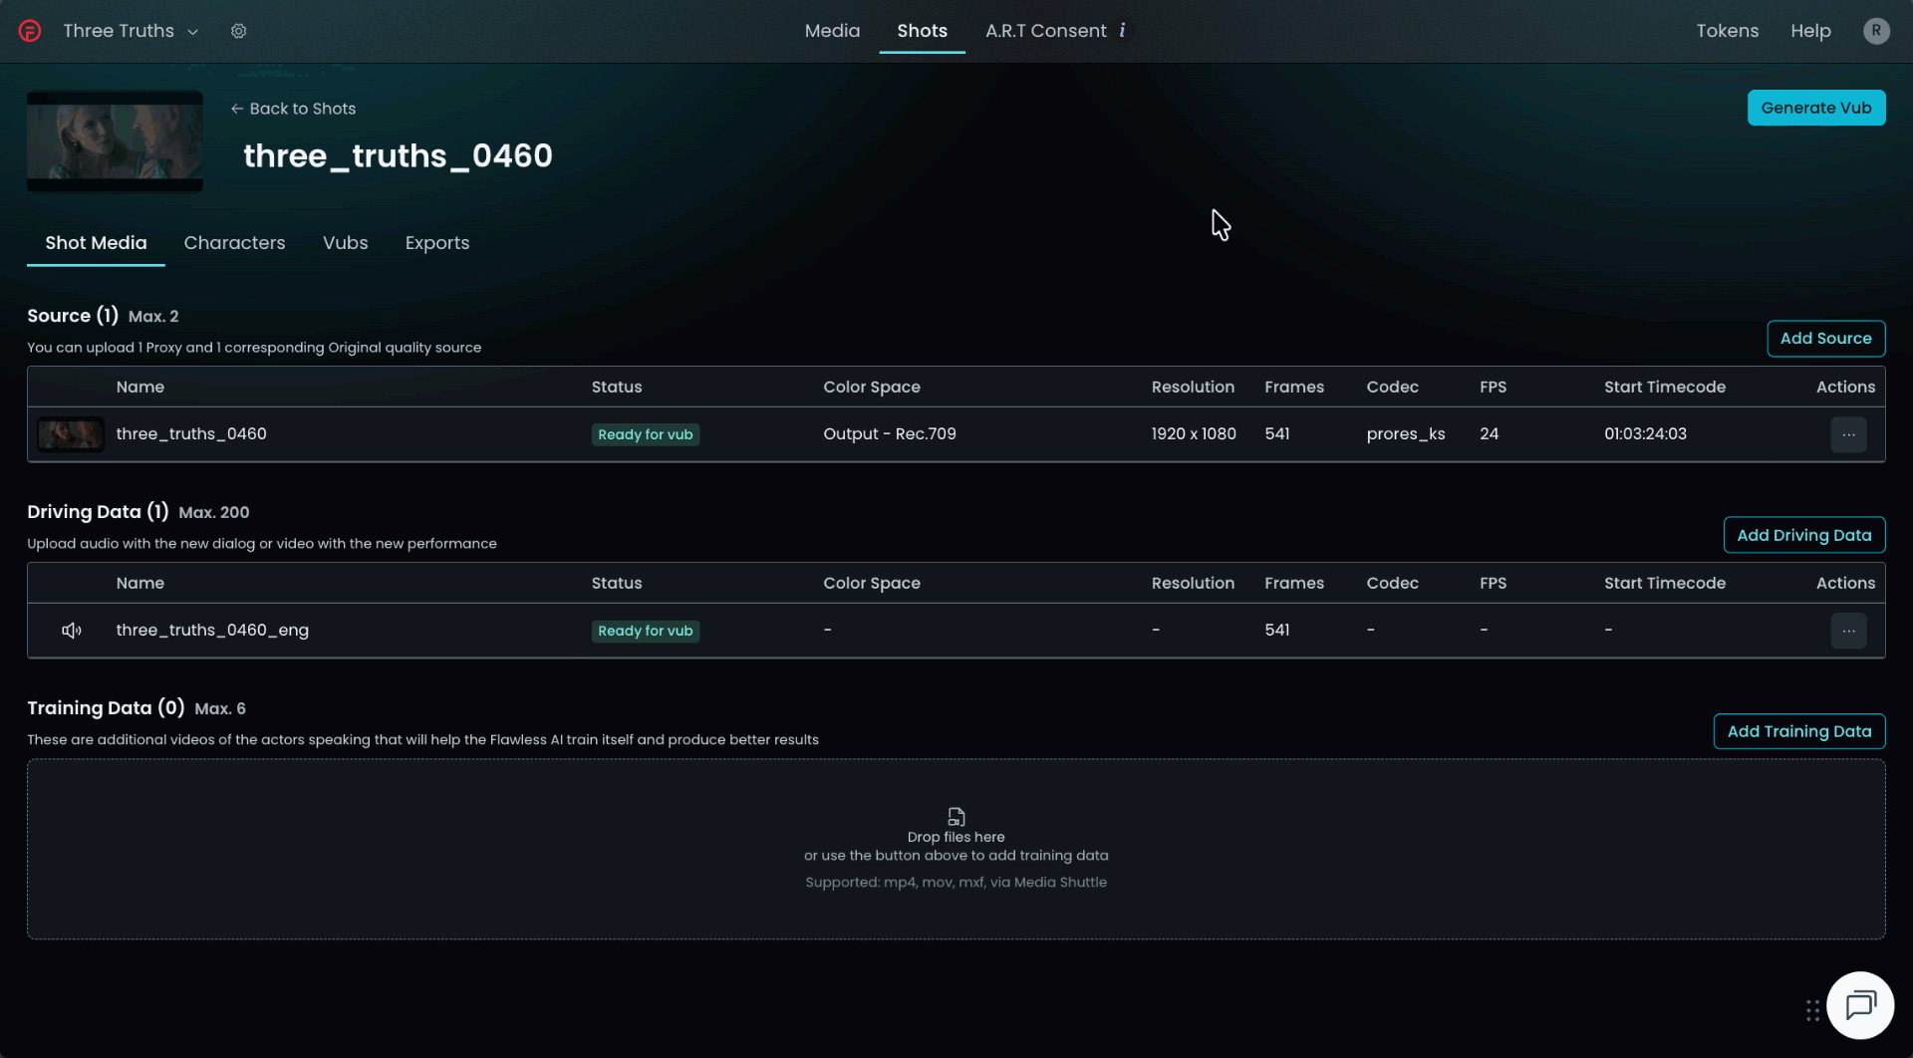This screenshot has height=1058, width=1913.
Task: Click the Source table Color Space header
Action: pos(871,388)
